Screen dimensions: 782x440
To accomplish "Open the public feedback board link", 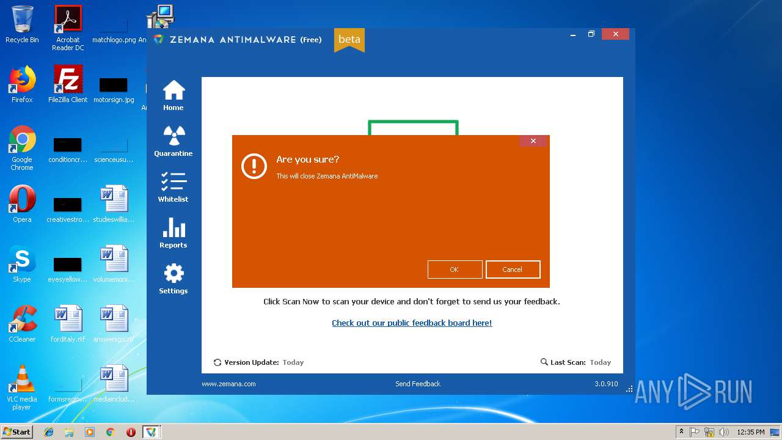I will 412,323.
